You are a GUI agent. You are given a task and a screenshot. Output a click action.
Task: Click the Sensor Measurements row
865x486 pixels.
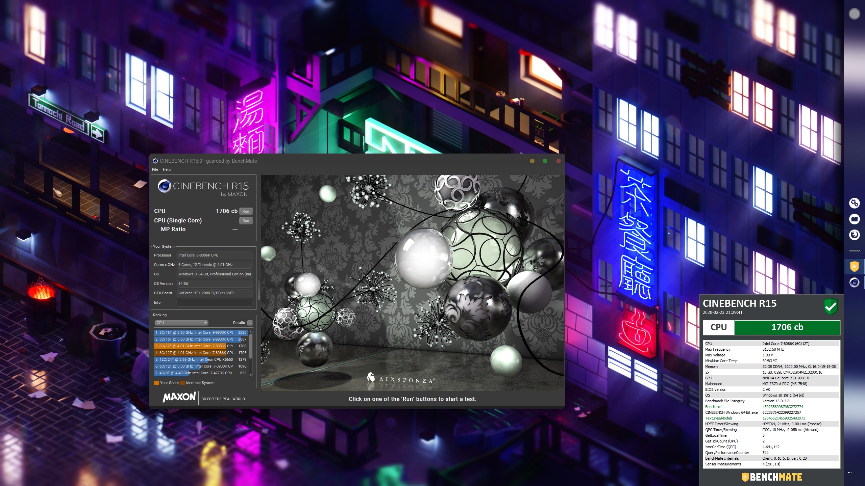pyautogui.click(x=771, y=464)
